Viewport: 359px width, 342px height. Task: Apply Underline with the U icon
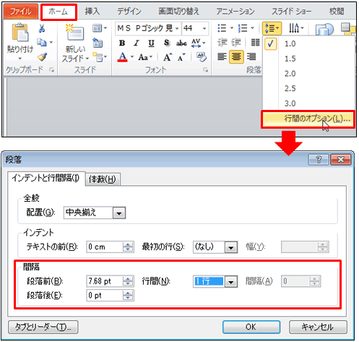click(x=151, y=43)
